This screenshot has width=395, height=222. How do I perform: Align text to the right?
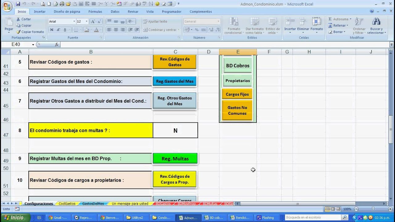[x=123, y=30]
